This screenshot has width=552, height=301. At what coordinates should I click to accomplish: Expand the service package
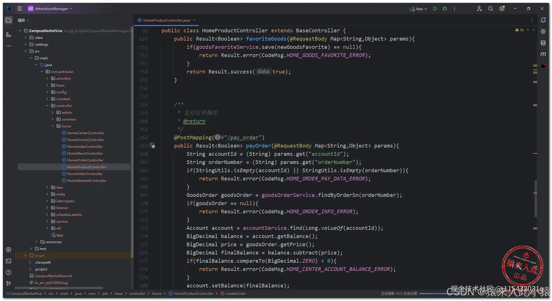pyautogui.click(x=47, y=221)
